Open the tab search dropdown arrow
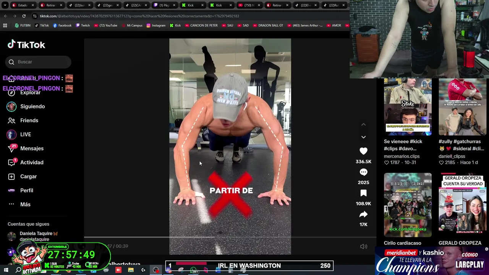 click(5, 5)
